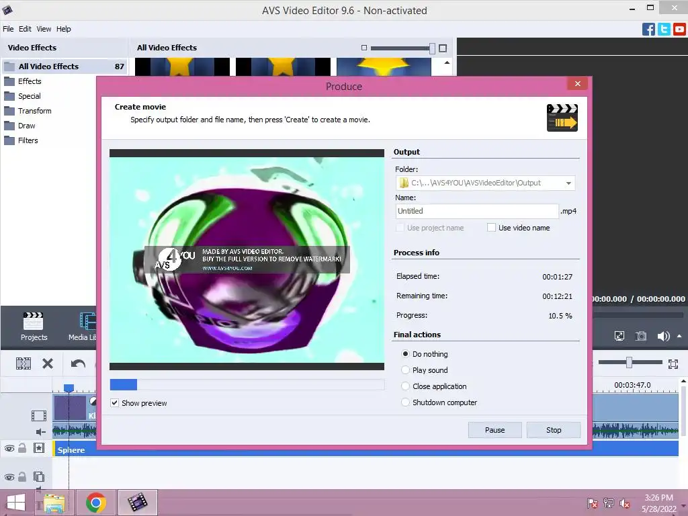688x516 pixels.
Task: Click the muted volume tray icon
Action: pos(625,503)
